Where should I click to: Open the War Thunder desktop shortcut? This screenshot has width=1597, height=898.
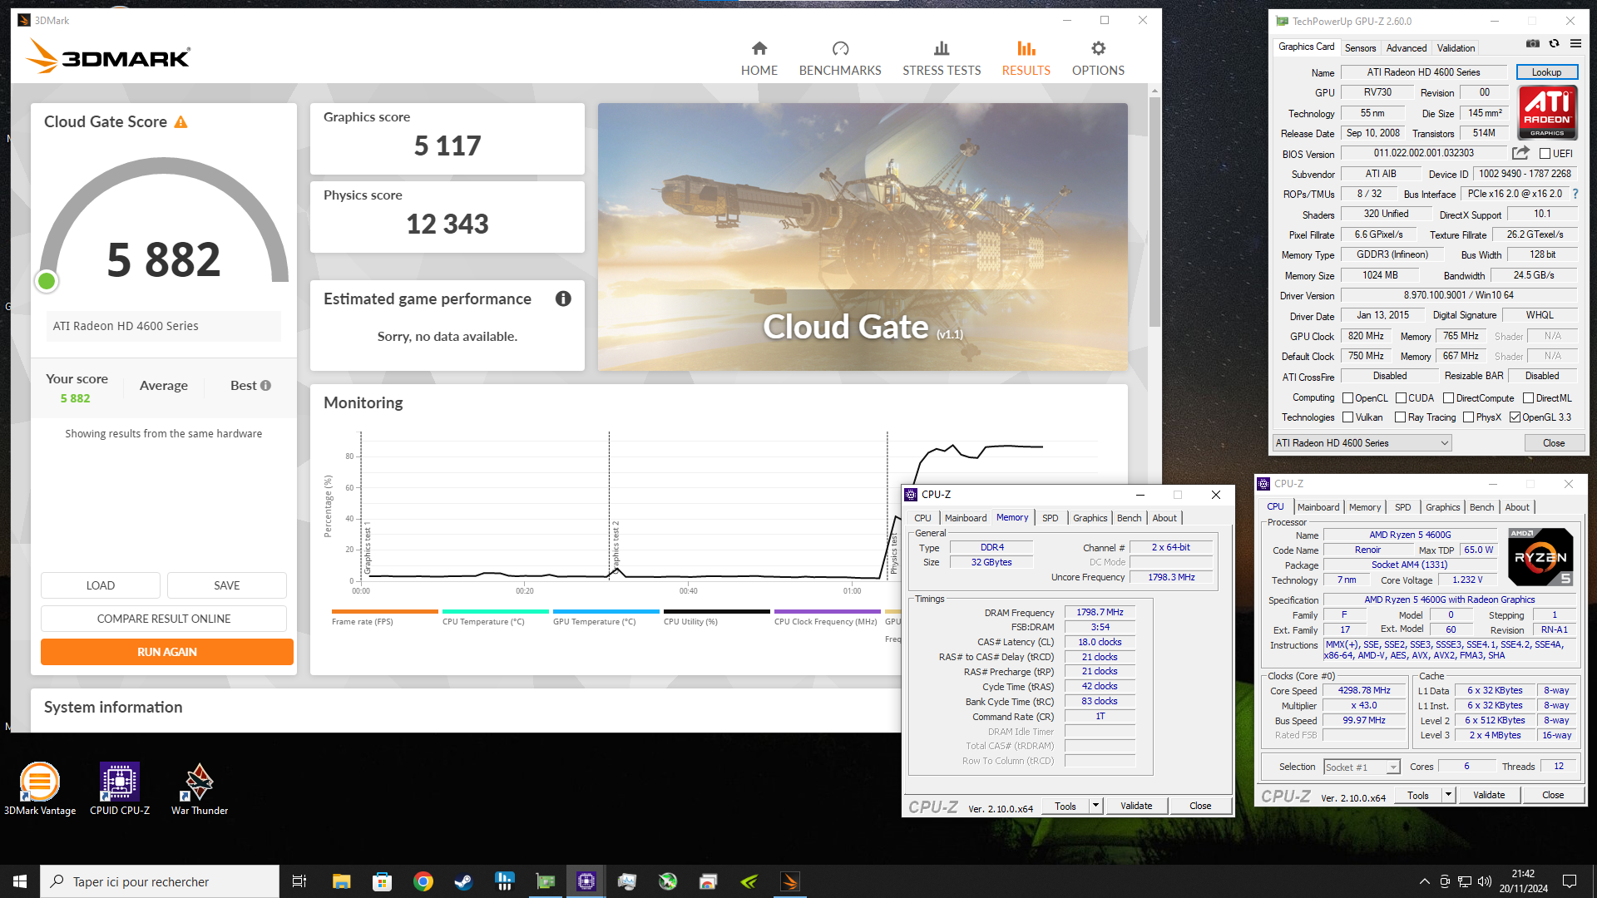coord(200,788)
